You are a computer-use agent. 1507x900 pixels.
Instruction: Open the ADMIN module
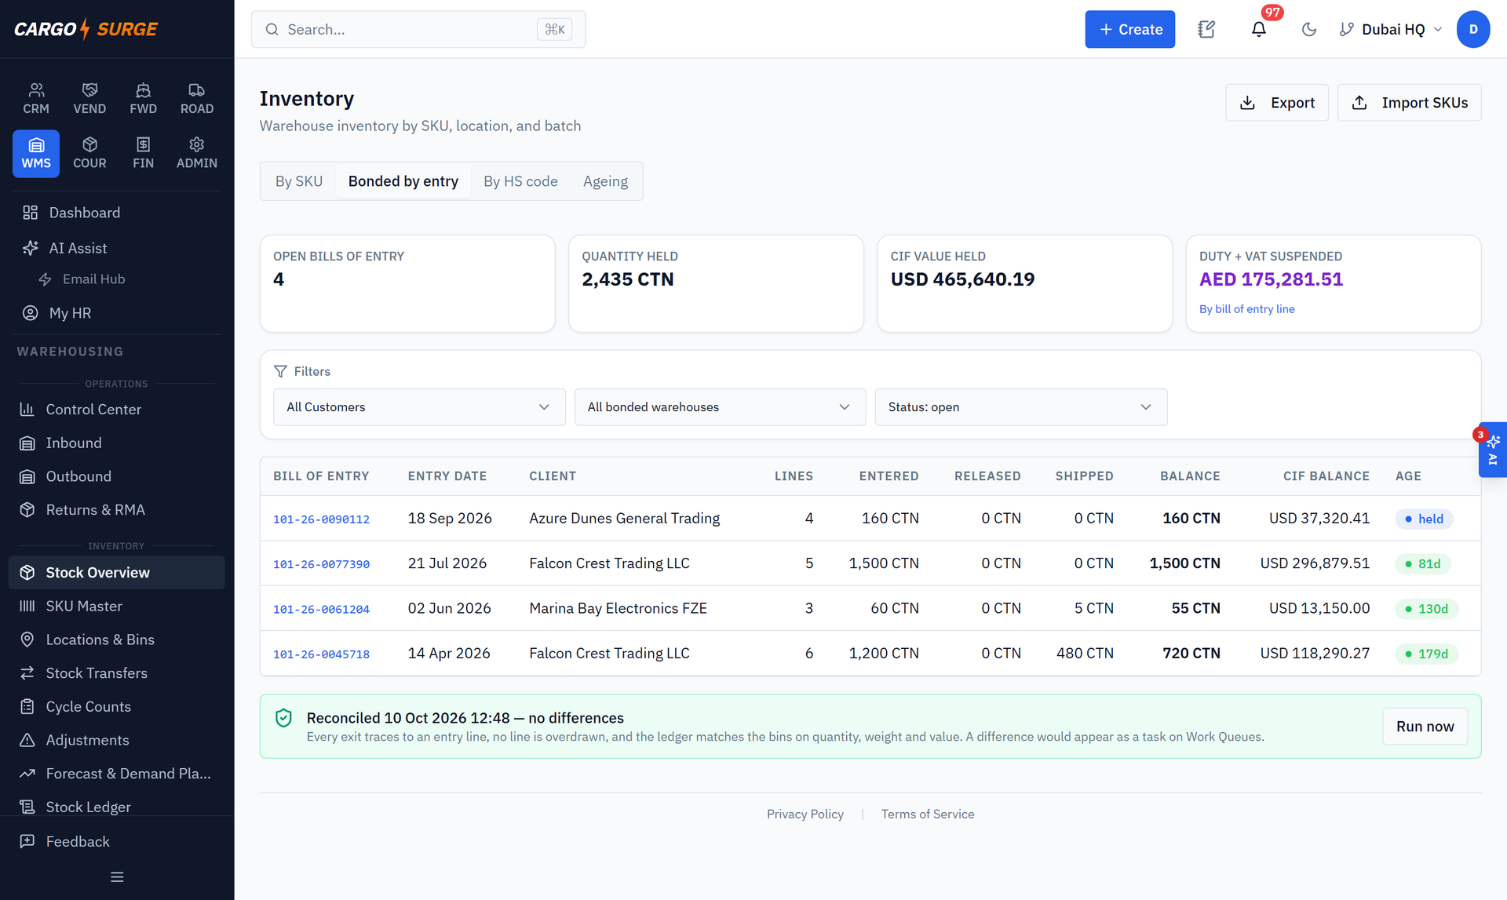pos(197,154)
